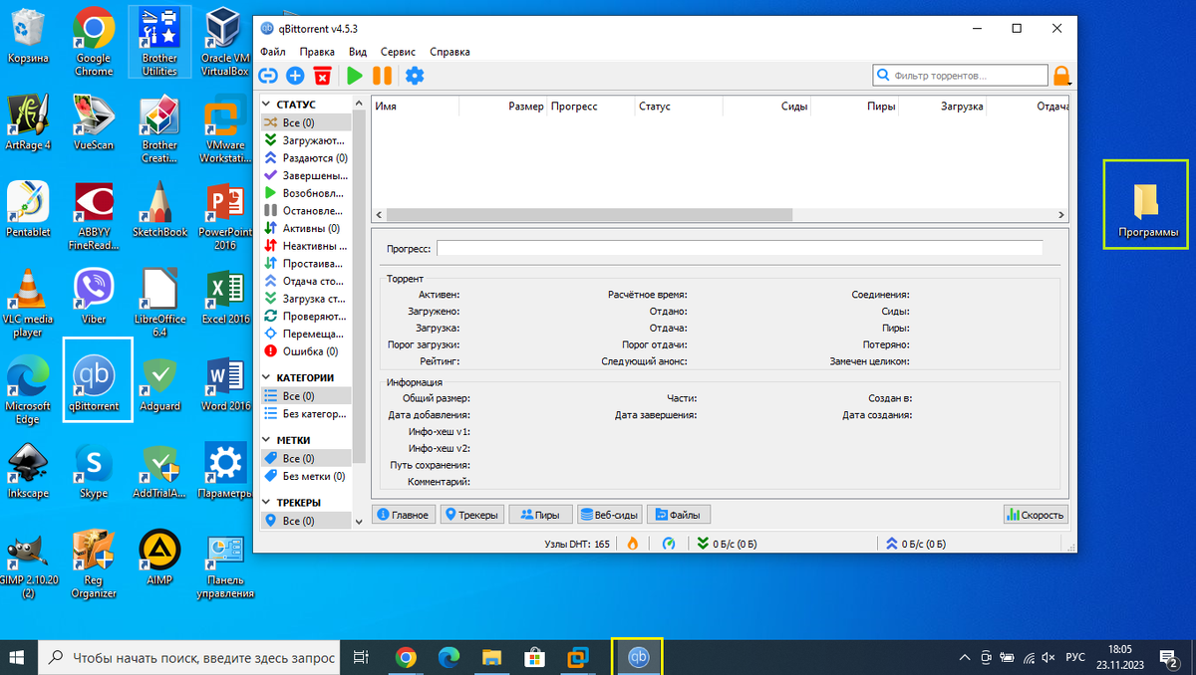Image resolution: width=1196 pixels, height=675 pixels.
Task: Select Все (0) under СТАТУС
Action: tap(306, 122)
